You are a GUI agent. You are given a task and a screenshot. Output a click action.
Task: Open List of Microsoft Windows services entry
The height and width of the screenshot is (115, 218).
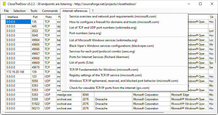point(103,40)
